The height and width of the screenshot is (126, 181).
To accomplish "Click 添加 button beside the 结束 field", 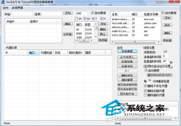I will point(68,13).
